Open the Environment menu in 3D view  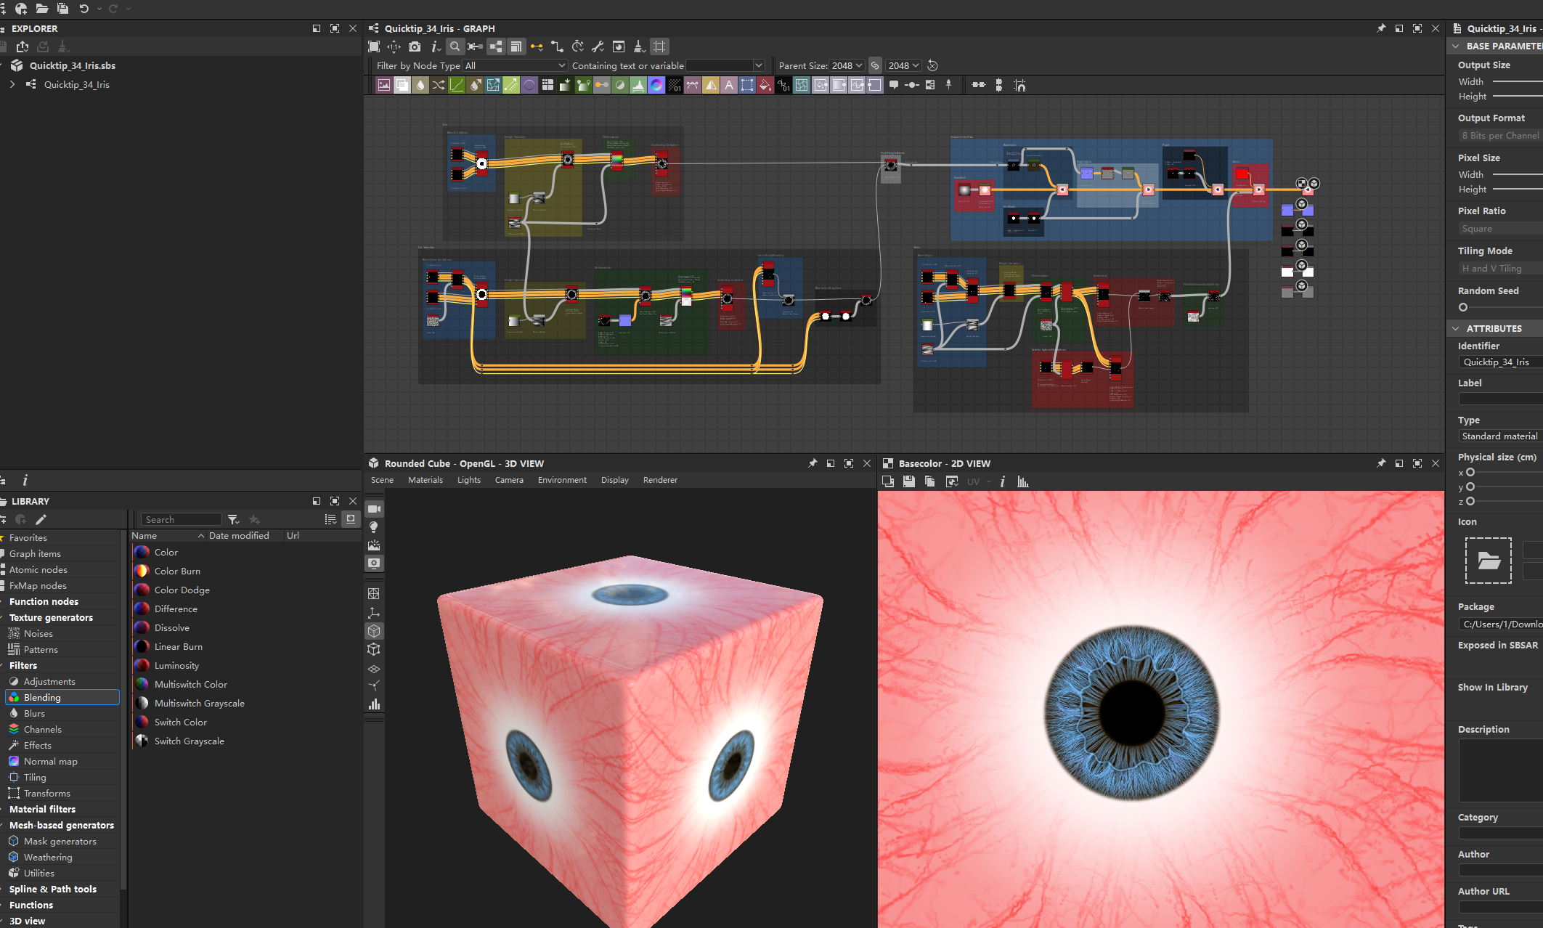pyautogui.click(x=562, y=480)
